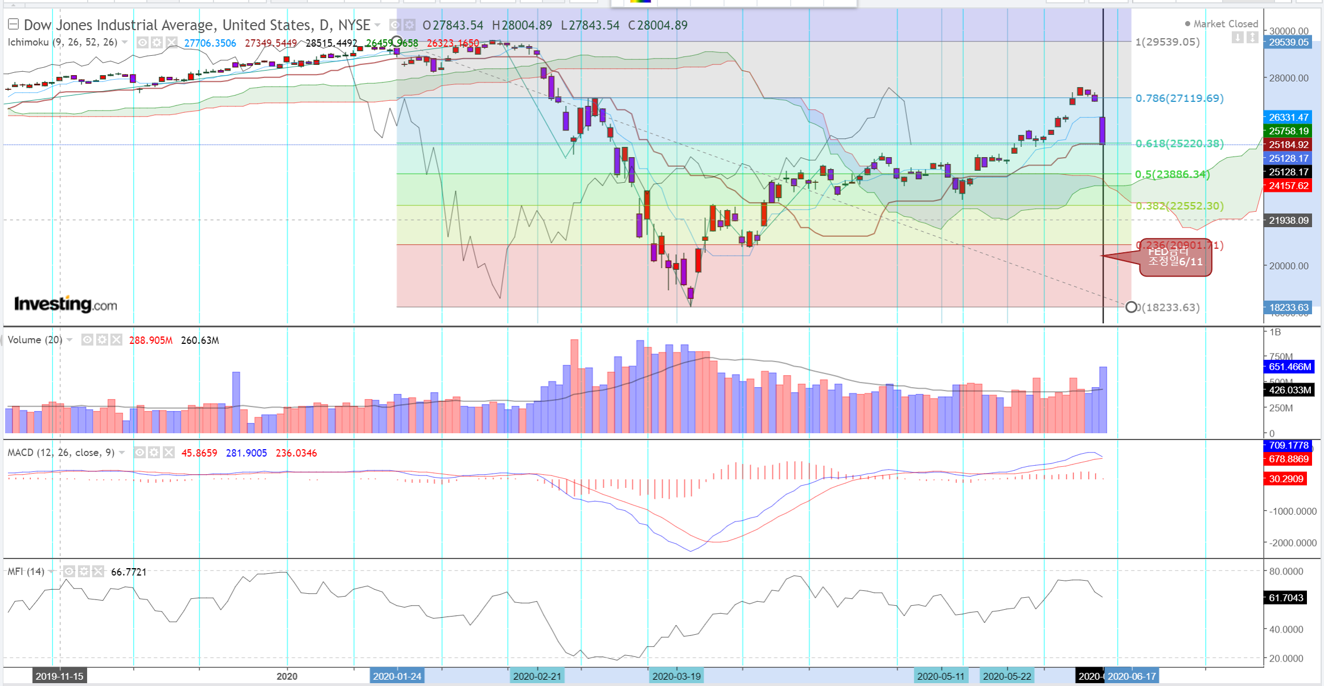Open Ichimoku indicator settings gear
Viewport: 1324px width, 686px height.
click(157, 42)
